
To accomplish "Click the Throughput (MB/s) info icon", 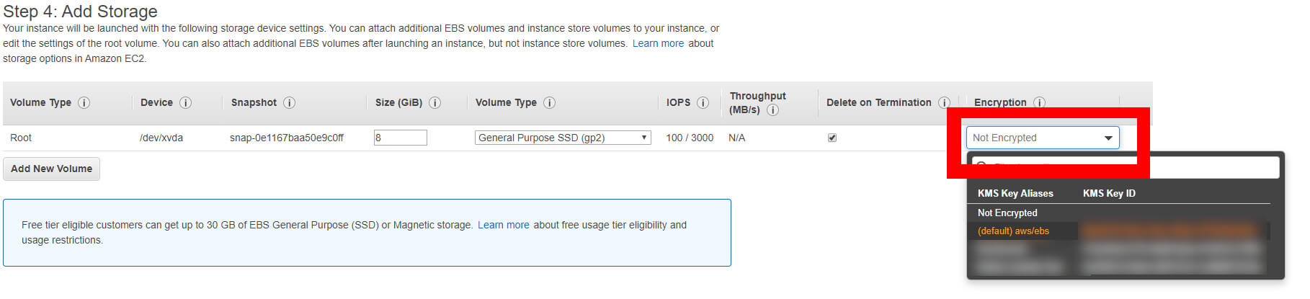I will click(772, 110).
